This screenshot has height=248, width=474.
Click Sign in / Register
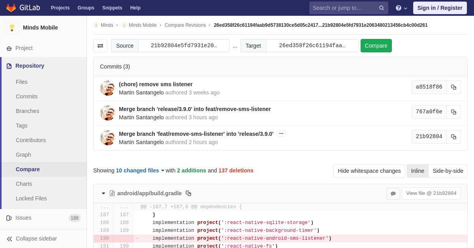coord(440,8)
